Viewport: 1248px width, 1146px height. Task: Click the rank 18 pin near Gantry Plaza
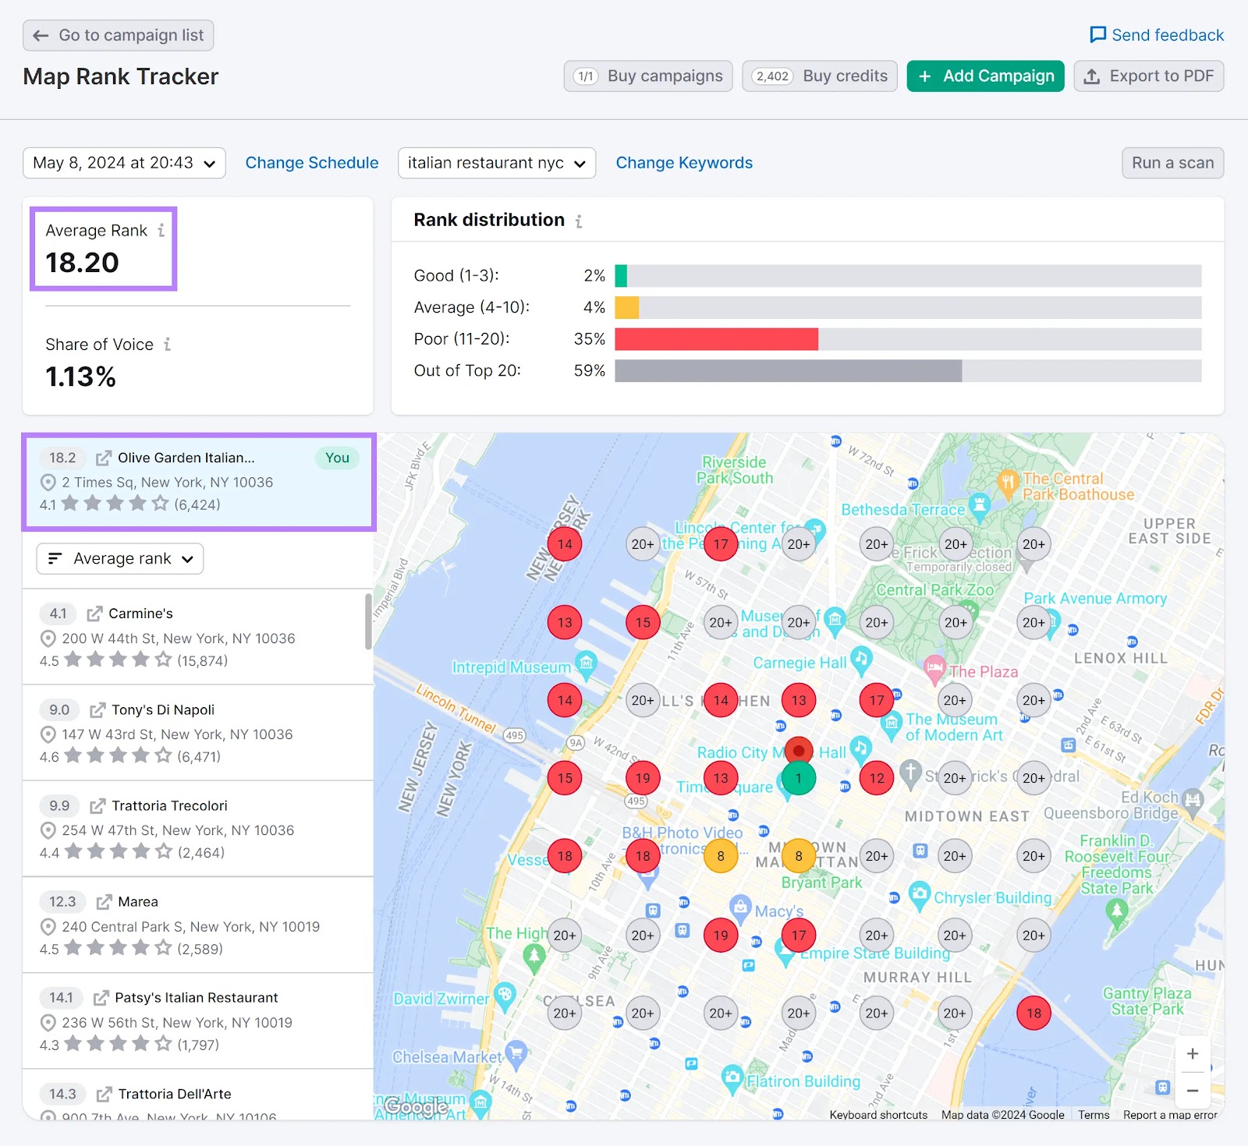click(x=1033, y=1013)
